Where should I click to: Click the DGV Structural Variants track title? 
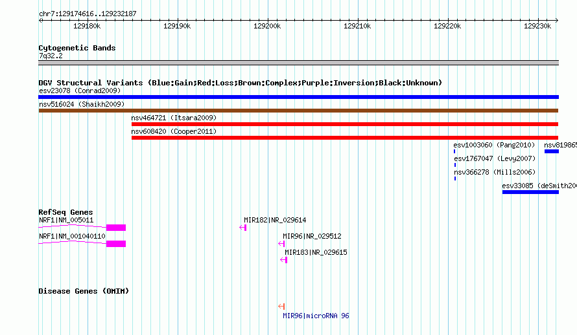241,83
